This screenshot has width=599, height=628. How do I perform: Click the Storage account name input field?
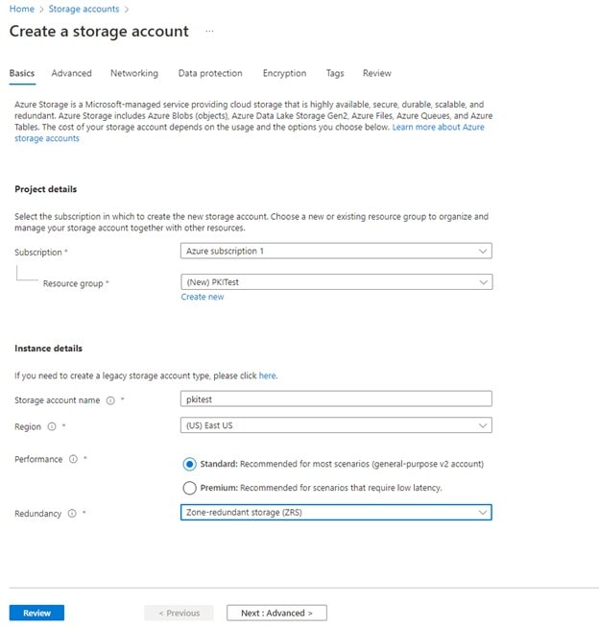click(x=336, y=399)
